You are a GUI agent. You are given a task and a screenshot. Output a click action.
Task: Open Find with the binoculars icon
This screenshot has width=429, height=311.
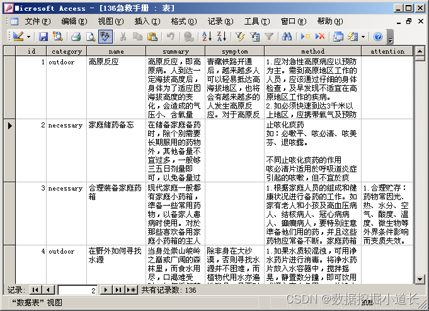287,37
